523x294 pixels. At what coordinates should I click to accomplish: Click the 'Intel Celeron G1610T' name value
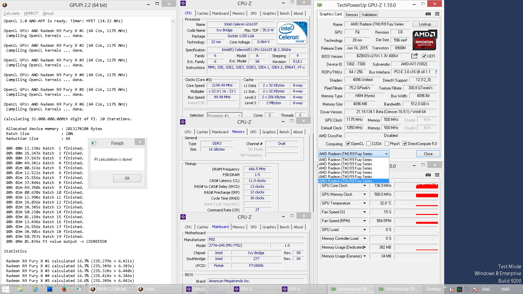[241, 24]
